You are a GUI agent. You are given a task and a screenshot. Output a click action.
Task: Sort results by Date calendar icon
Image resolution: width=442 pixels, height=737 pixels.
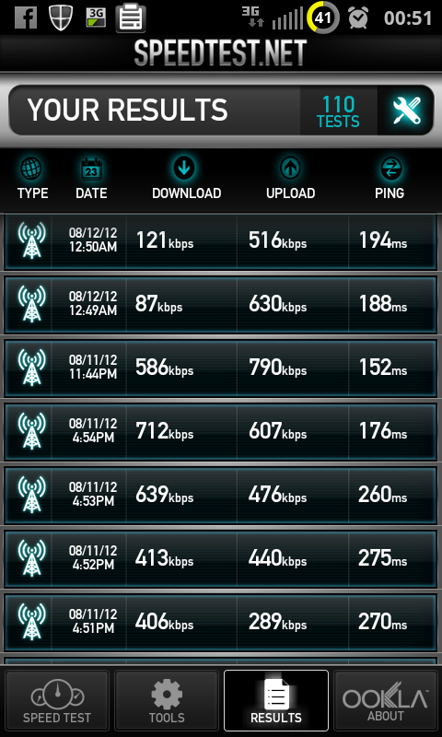point(91,169)
